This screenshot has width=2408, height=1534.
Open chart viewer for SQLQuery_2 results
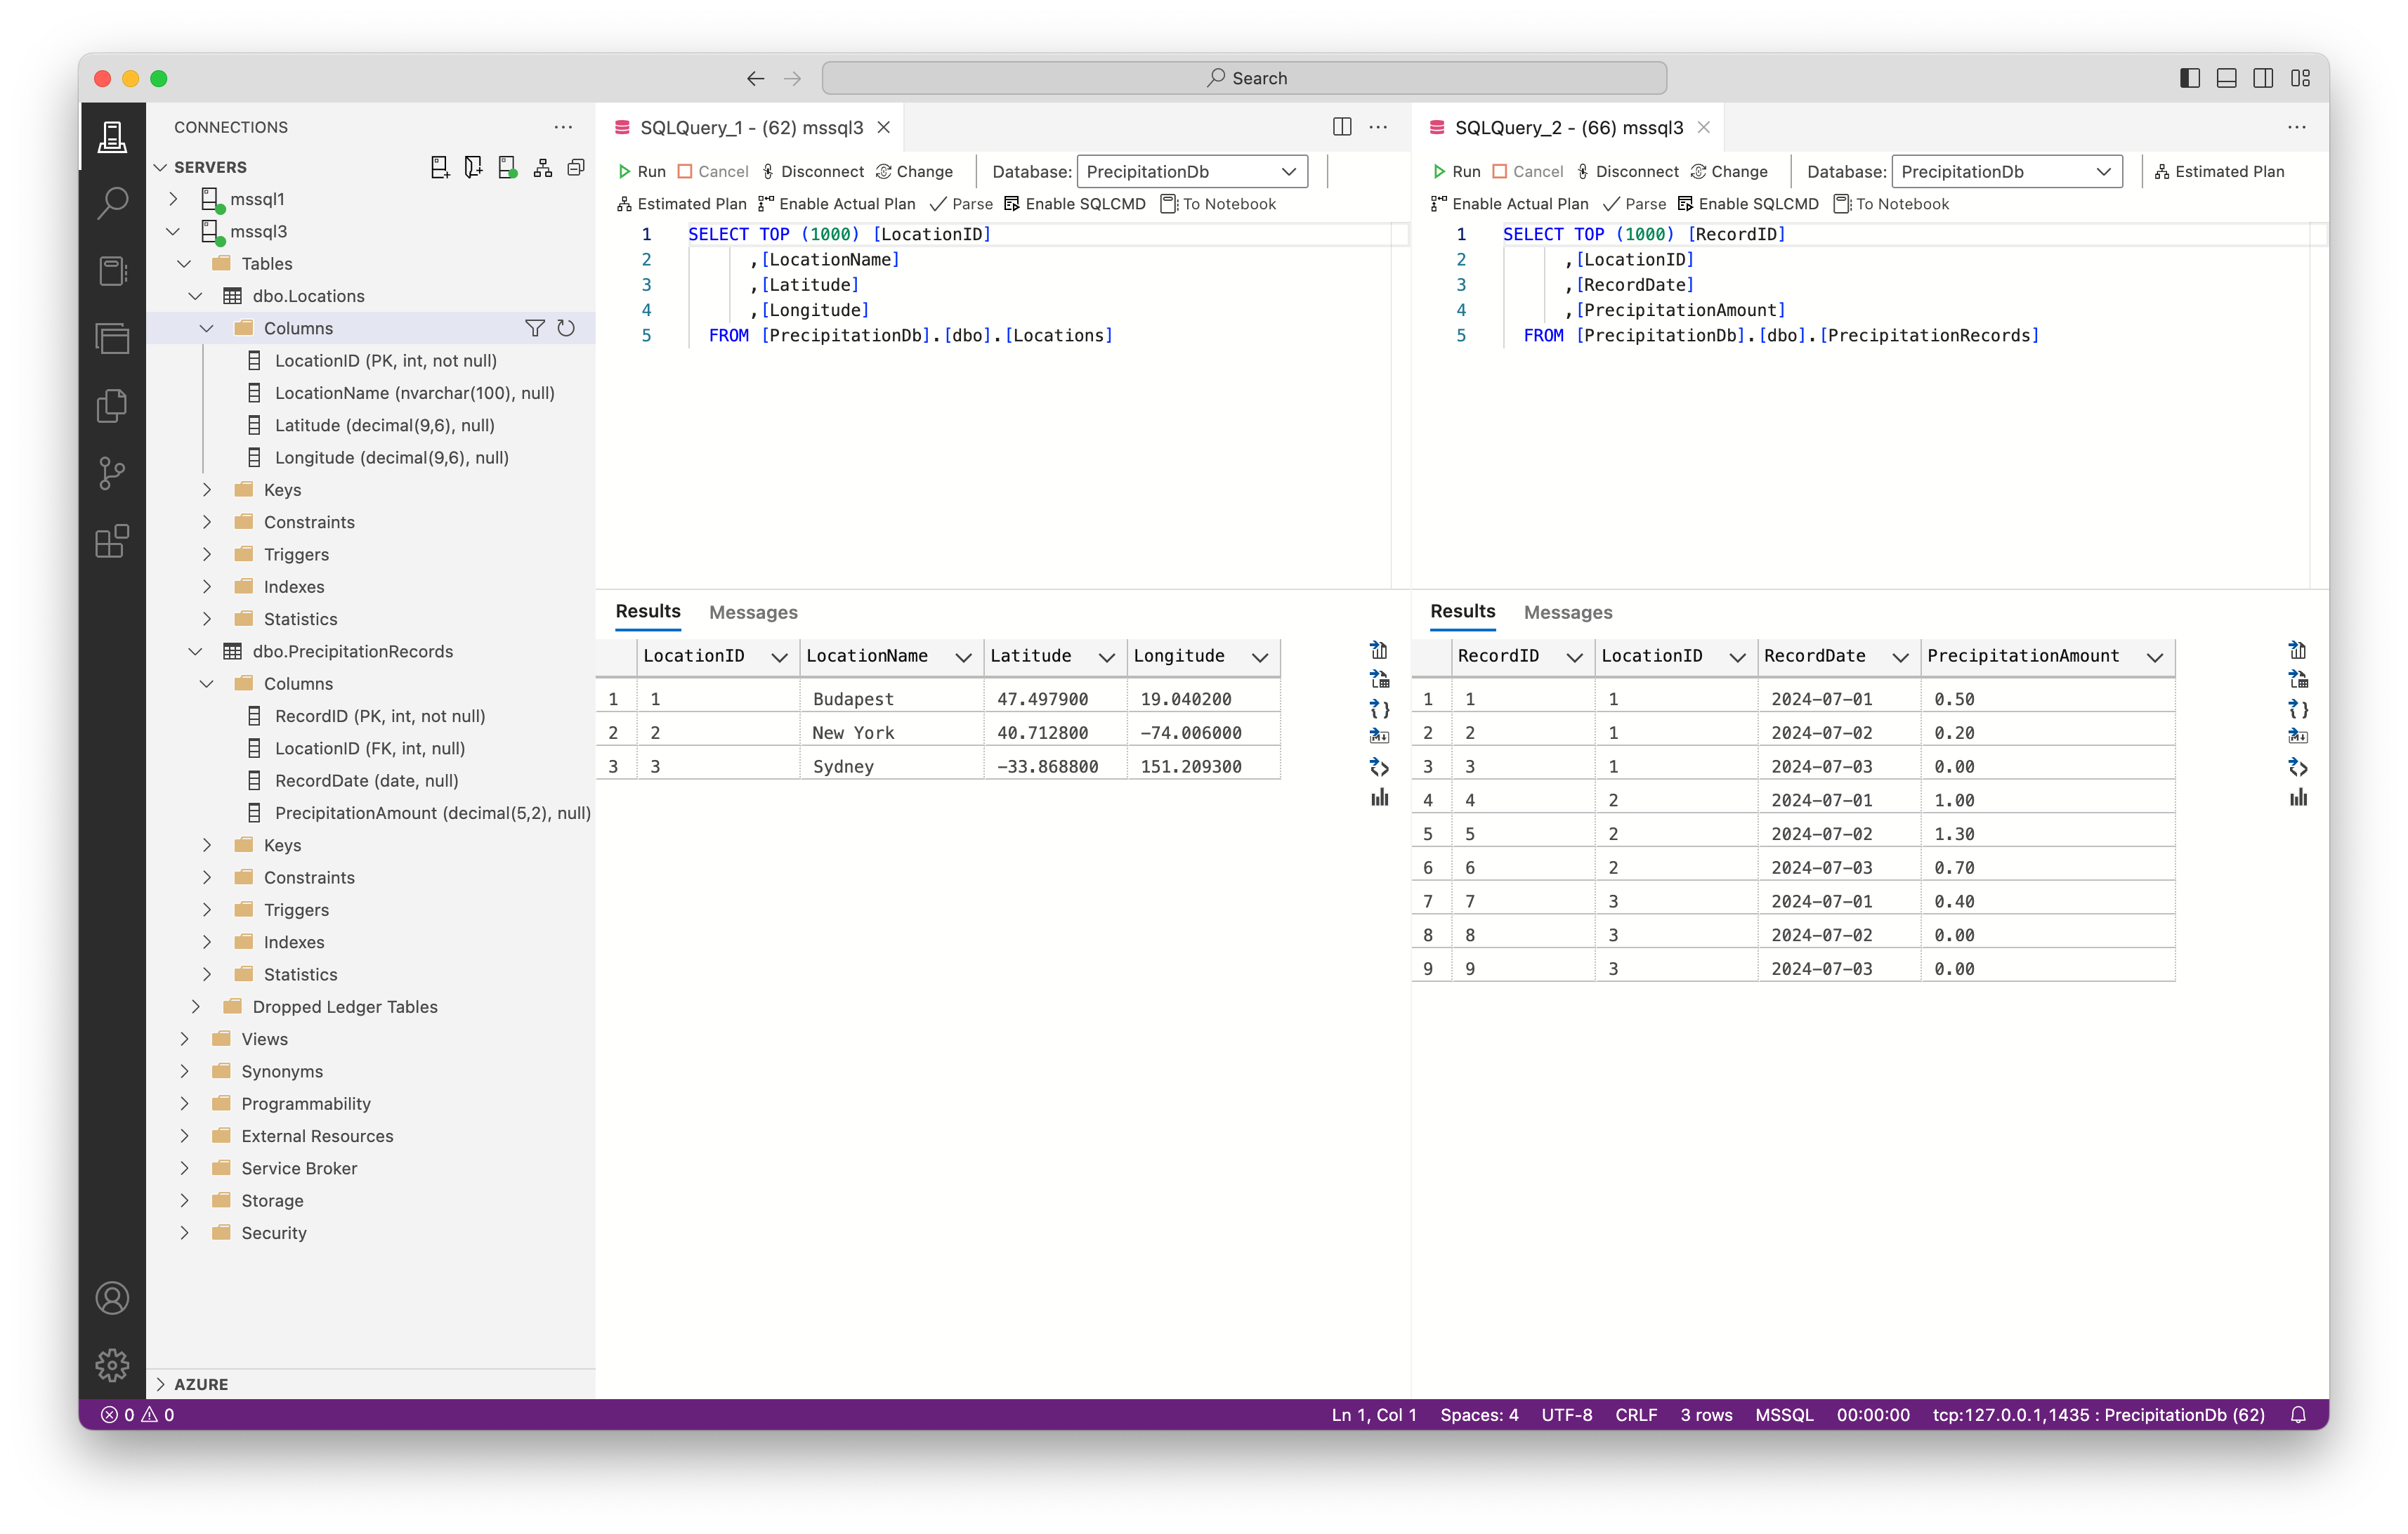(2298, 797)
